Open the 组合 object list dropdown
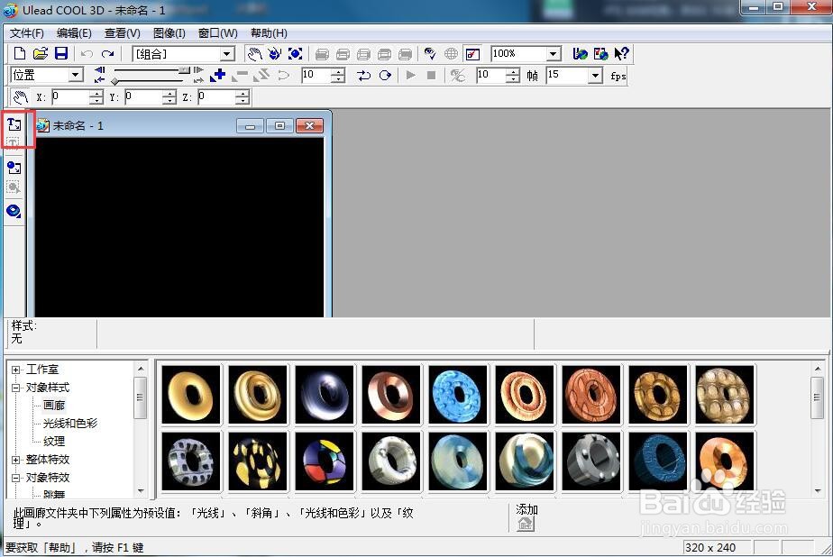The width and height of the screenshot is (833, 557). 227,54
